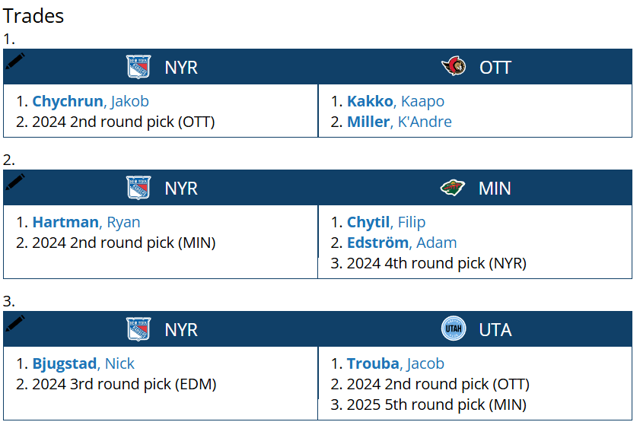Click the Ottawa Senators logo icon
This screenshot has height=422, width=640.
coord(454,67)
